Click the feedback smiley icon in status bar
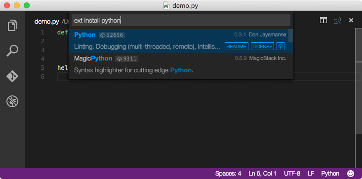 point(351,174)
